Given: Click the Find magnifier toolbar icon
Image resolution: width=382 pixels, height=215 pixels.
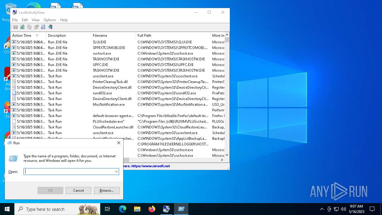Looking at the screenshot, I should 43,27.
